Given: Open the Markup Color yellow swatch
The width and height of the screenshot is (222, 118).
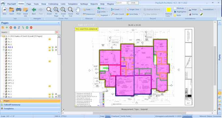Looking at the screenshot, I should 168,10.
